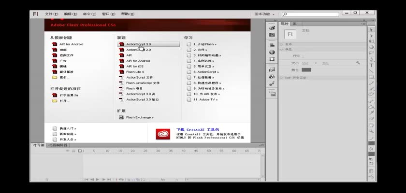
Task: Open the Info panel icon
Action: pyautogui.click(x=272, y=52)
